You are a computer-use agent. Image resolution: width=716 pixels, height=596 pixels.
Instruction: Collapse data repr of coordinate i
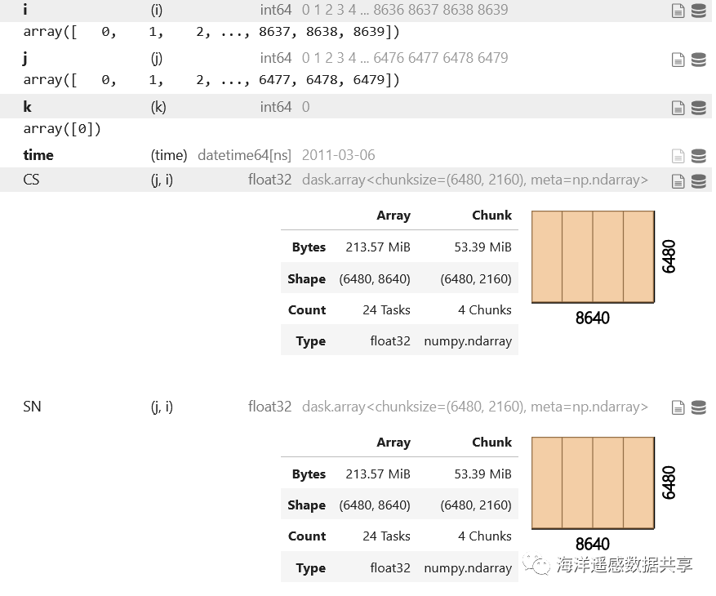[698, 11]
